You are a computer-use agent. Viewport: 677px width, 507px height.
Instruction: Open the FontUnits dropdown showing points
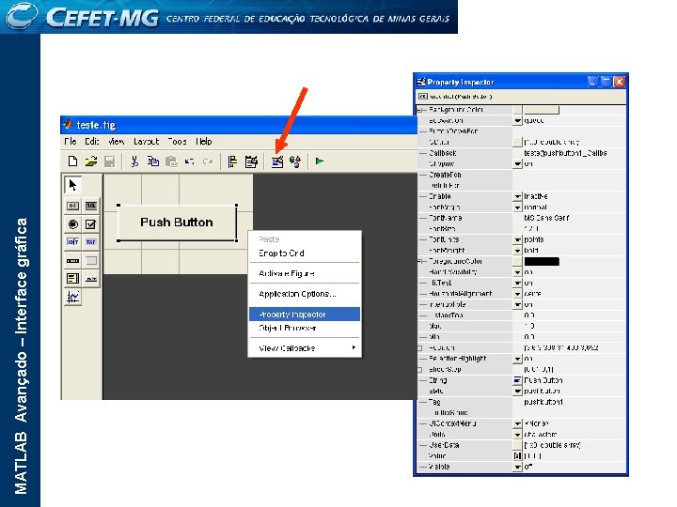517,239
